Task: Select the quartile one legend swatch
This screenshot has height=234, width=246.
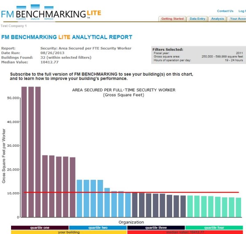Action: (40, 227)
